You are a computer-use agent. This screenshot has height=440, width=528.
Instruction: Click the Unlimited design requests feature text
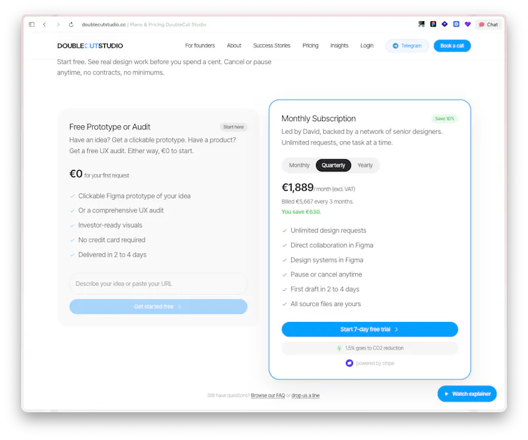coord(328,231)
